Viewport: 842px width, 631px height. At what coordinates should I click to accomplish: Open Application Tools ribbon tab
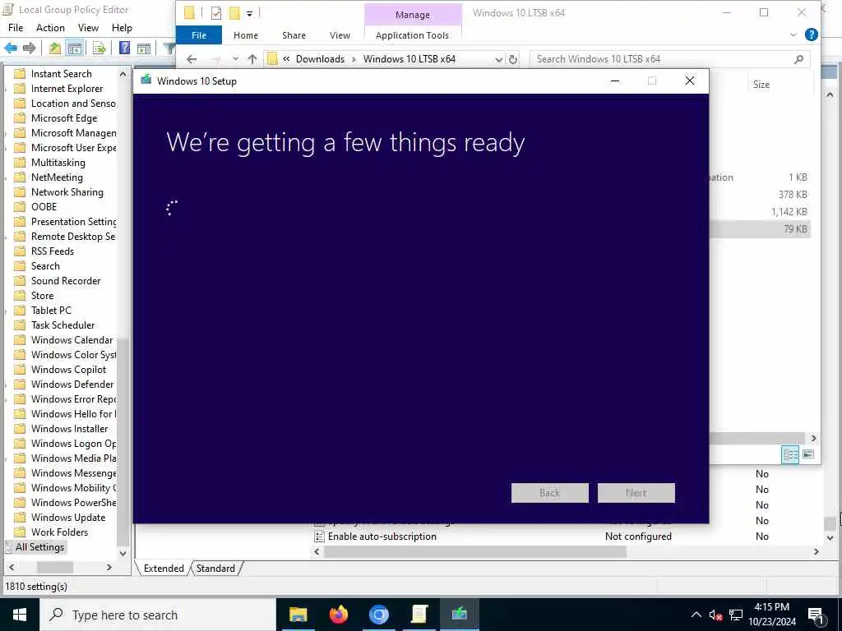(x=413, y=35)
